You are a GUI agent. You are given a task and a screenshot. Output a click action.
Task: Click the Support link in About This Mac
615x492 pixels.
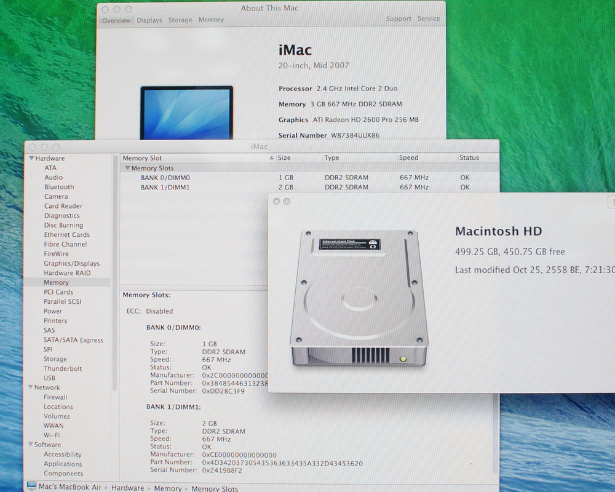point(399,19)
